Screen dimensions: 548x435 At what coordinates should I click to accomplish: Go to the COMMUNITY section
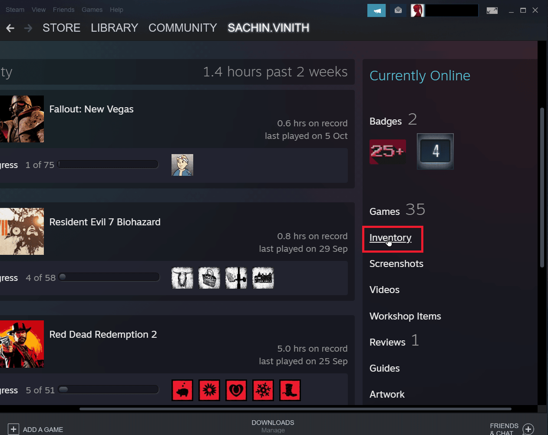(x=182, y=28)
